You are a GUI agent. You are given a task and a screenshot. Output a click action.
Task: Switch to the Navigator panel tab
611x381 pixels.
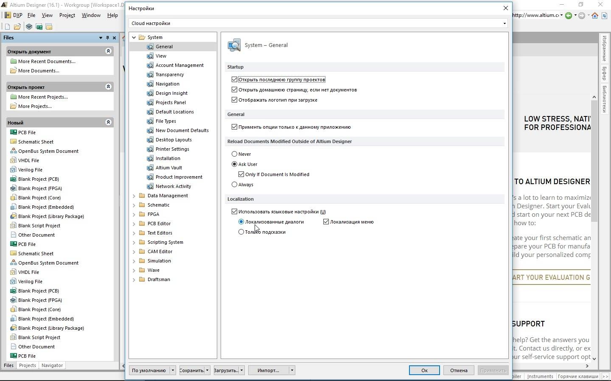(52, 365)
